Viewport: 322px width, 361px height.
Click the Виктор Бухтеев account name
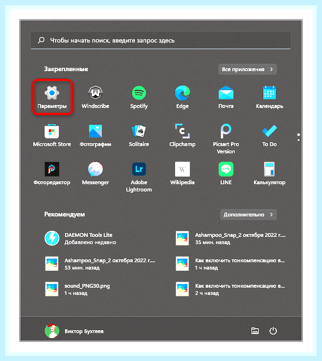point(84,331)
